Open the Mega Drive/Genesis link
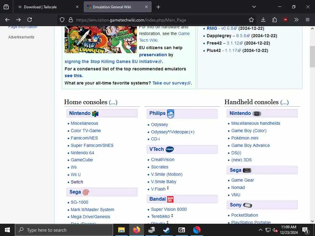The width and height of the screenshot is (315, 236). pyautogui.click(x=90, y=217)
